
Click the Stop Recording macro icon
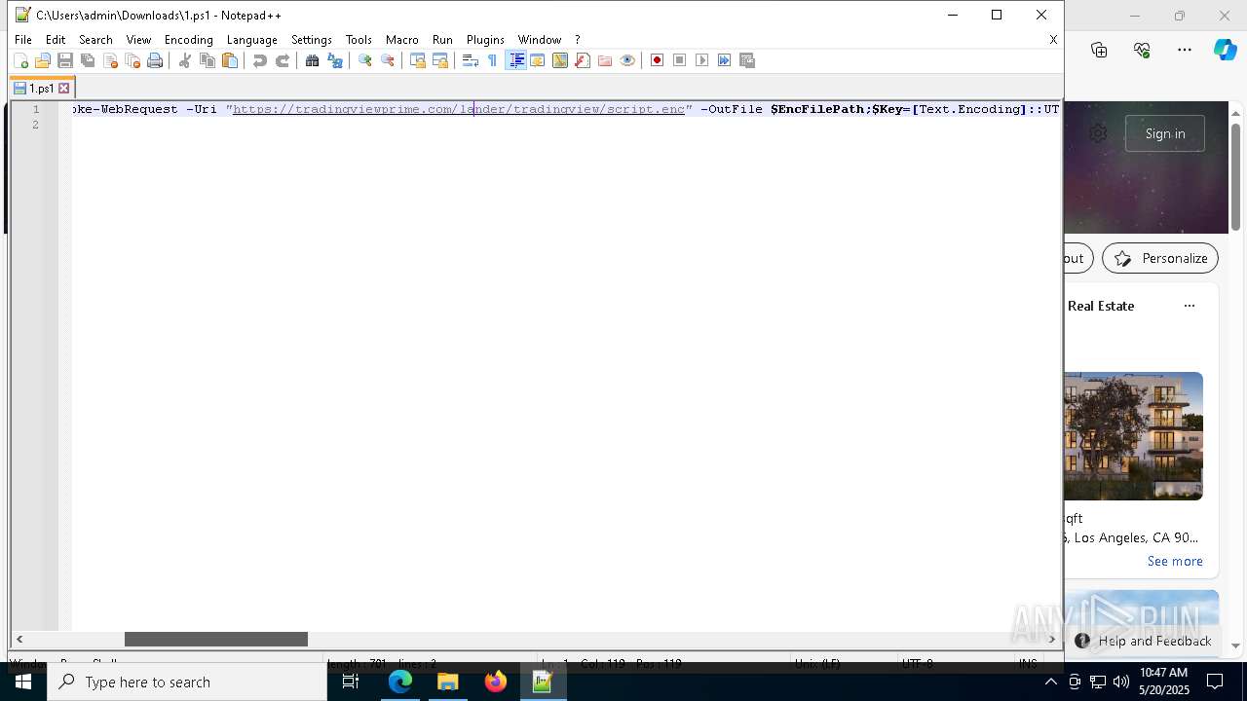pyautogui.click(x=680, y=60)
